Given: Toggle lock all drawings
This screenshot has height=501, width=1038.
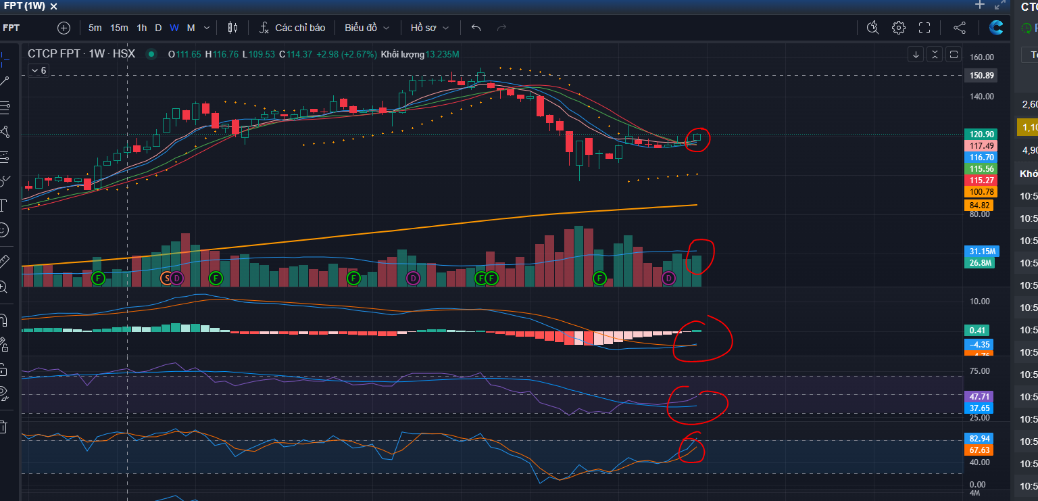Looking at the screenshot, I should click(4, 370).
